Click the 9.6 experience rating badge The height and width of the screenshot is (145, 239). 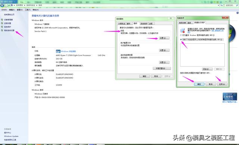click(58, 51)
